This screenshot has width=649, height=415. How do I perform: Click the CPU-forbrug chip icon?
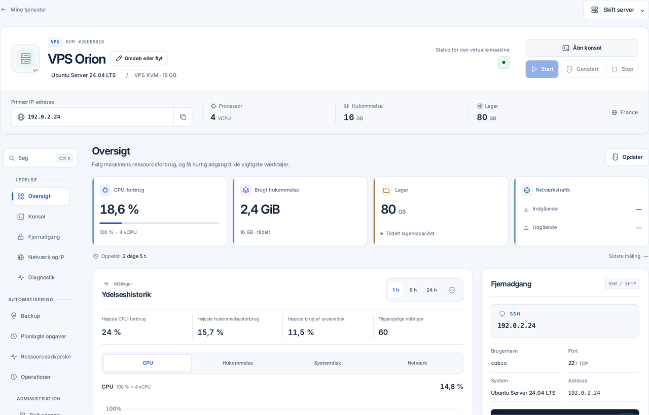click(x=105, y=190)
